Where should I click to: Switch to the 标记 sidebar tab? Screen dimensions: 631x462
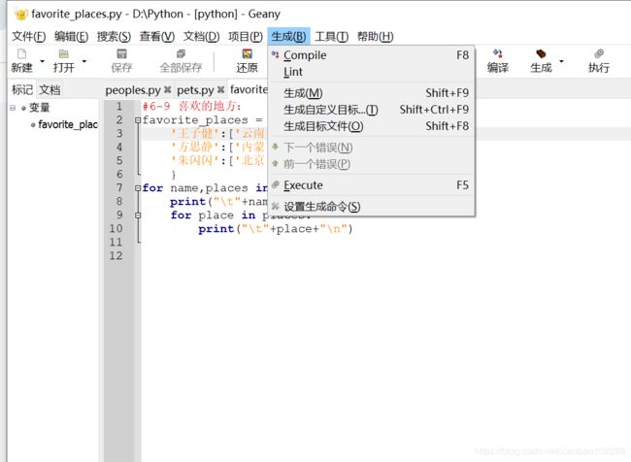[22, 89]
